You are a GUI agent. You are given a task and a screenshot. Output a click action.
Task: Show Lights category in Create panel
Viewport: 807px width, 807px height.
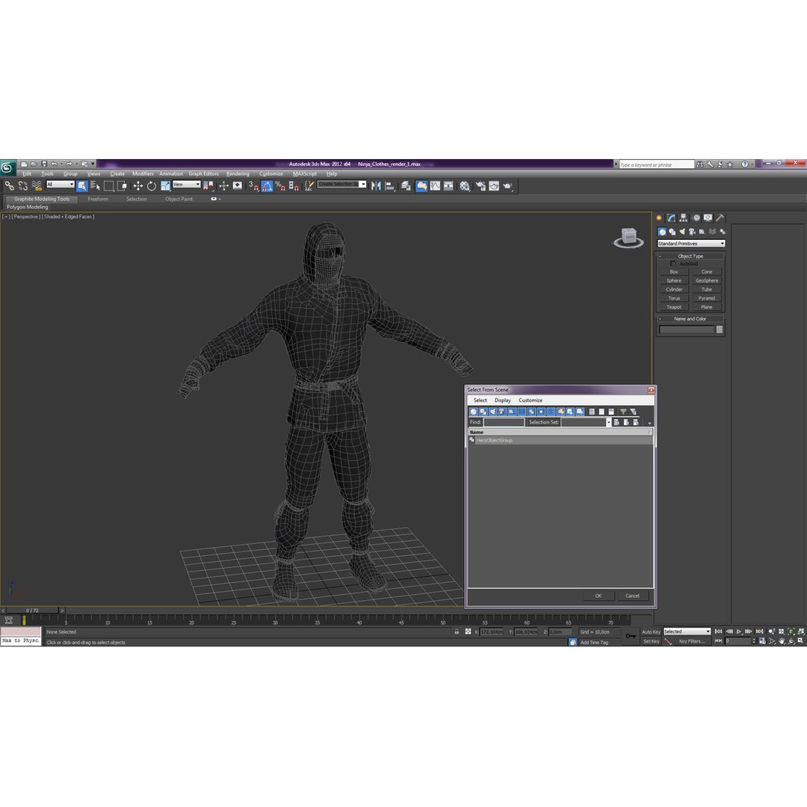click(x=682, y=232)
